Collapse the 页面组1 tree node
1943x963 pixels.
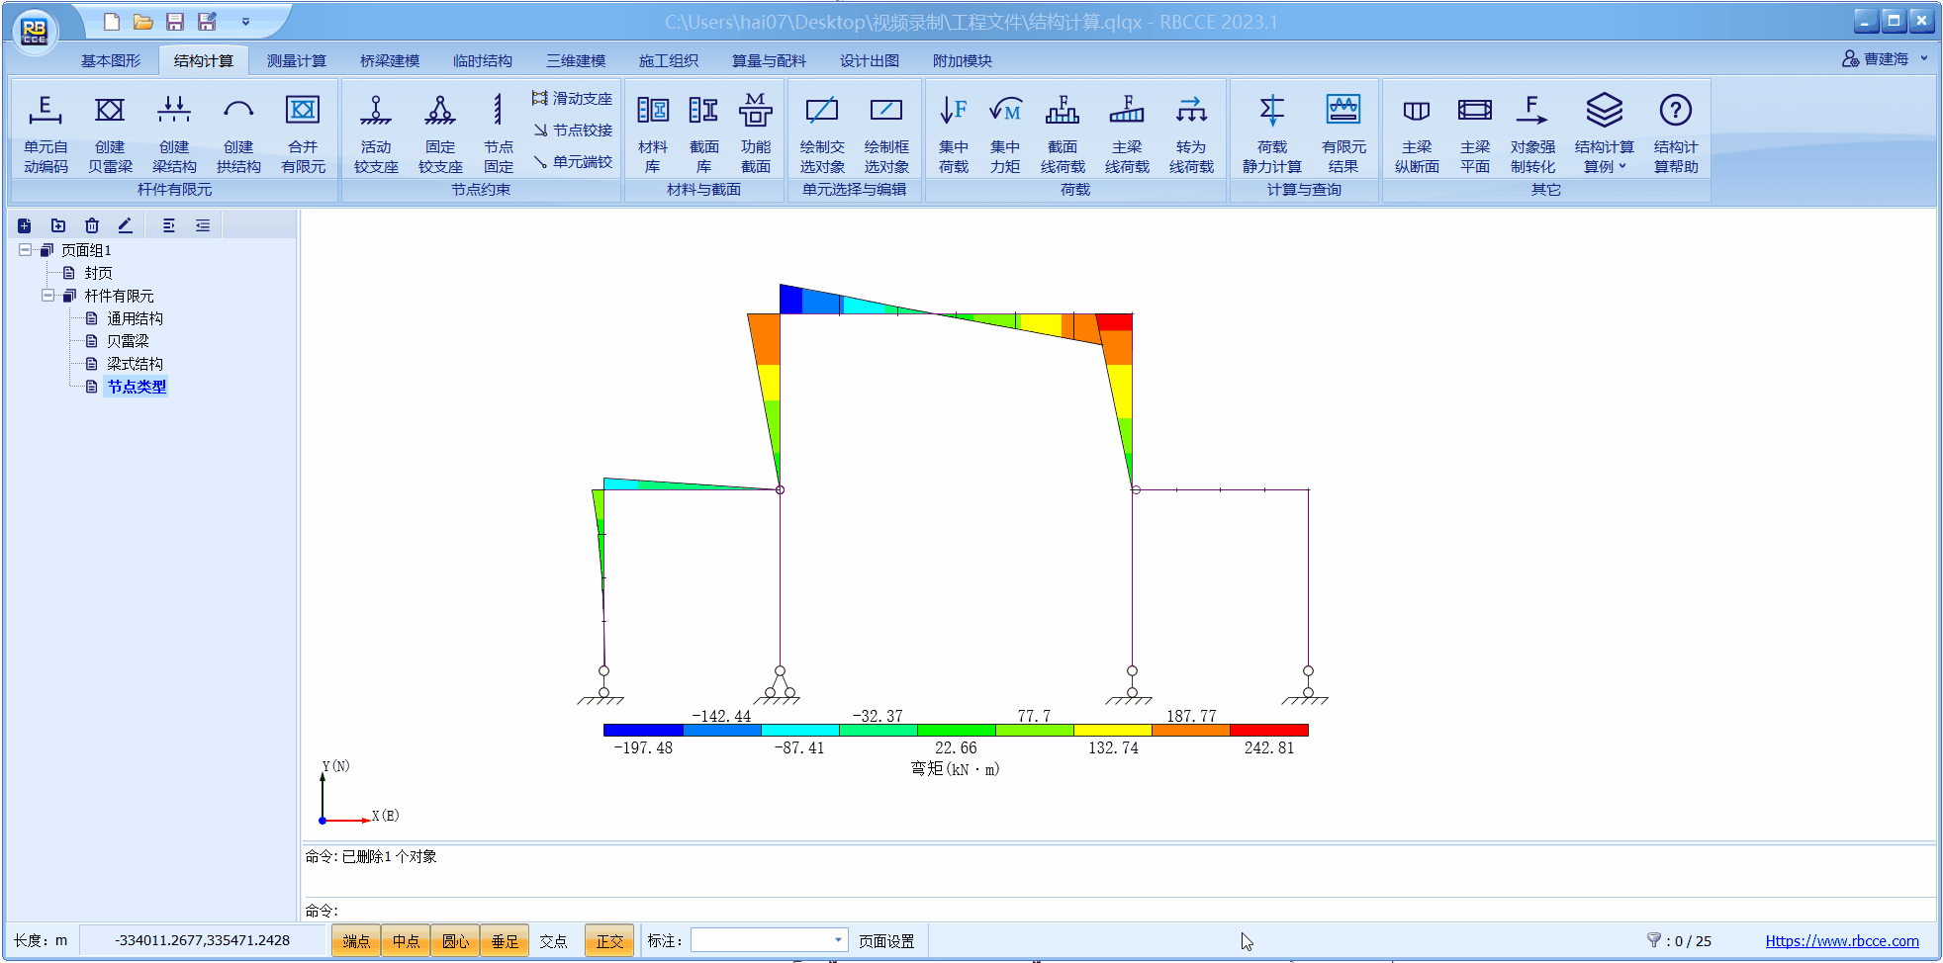[x=25, y=250]
